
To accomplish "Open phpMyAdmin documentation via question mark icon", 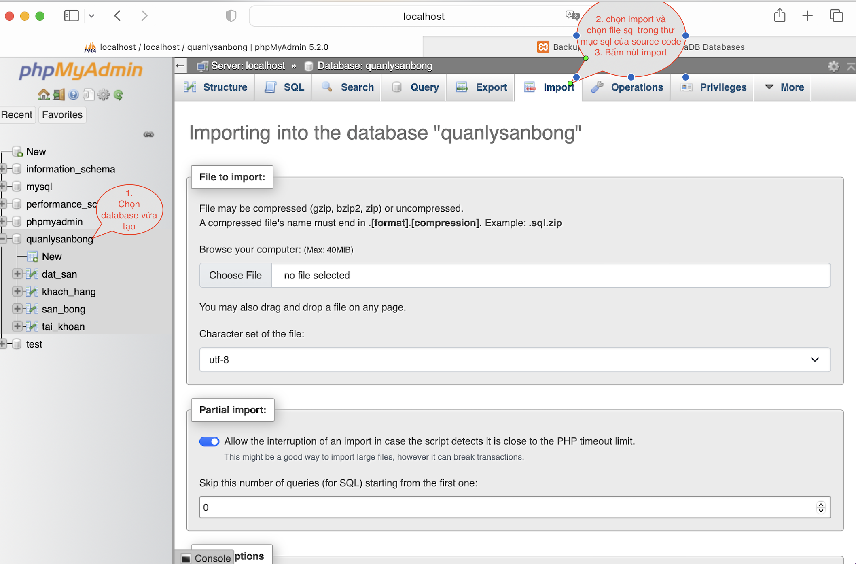I will point(73,94).
